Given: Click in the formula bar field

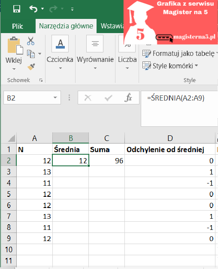Looking at the screenshot, I should coord(179,109).
